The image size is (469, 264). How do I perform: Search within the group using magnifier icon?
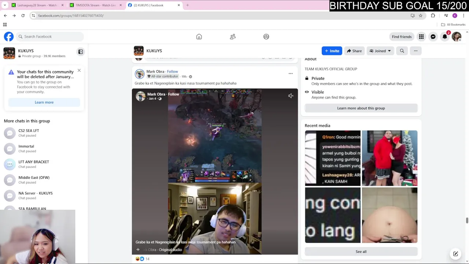pyautogui.click(x=402, y=51)
